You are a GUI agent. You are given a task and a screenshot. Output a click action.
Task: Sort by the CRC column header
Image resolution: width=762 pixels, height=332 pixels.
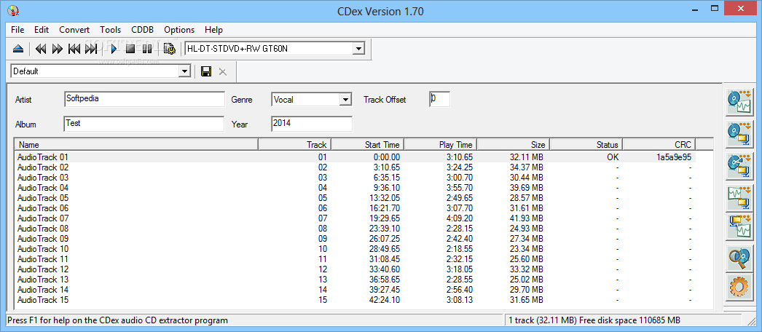point(659,145)
